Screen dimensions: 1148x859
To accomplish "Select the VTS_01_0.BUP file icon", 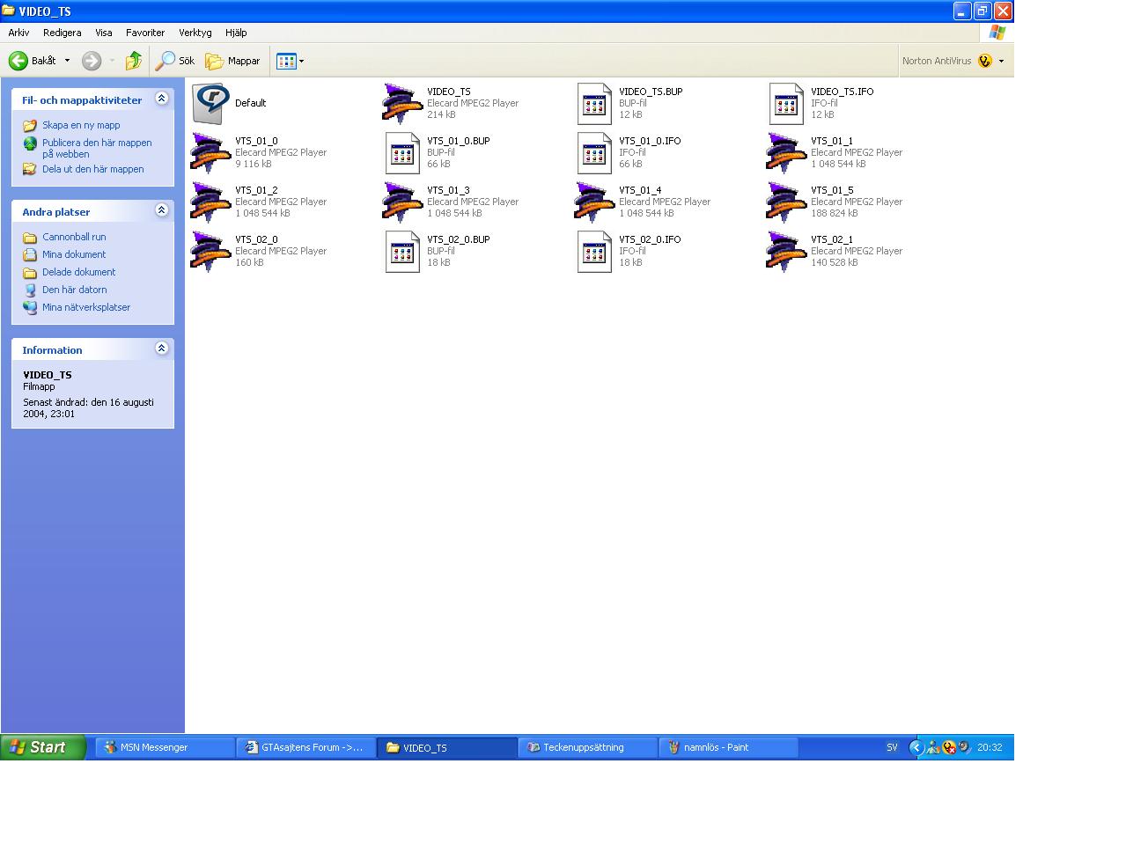I will pyautogui.click(x=402, y=153).
